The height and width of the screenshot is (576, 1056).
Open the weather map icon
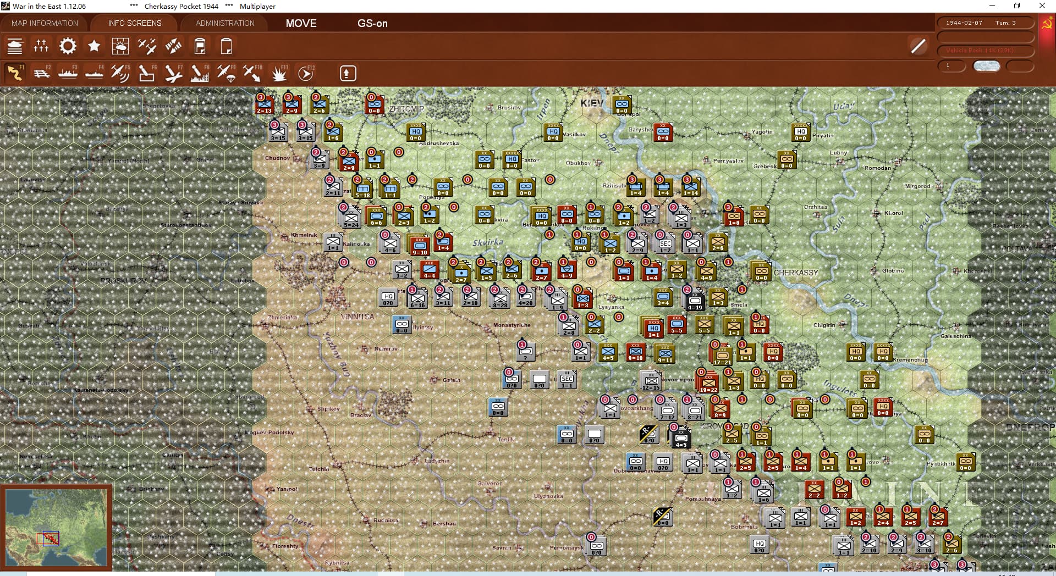pyautogui.click(x=120, y=46)
